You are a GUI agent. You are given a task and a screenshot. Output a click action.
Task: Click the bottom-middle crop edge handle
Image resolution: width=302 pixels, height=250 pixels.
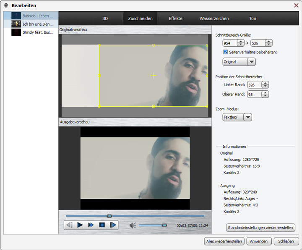[x=154, y=106]
